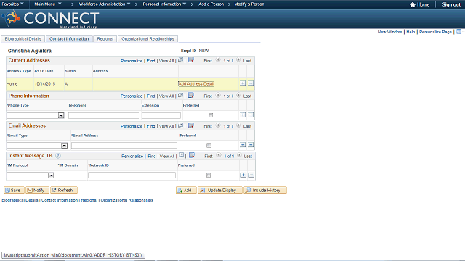Click Add Address Detail link

pos(196,84)
